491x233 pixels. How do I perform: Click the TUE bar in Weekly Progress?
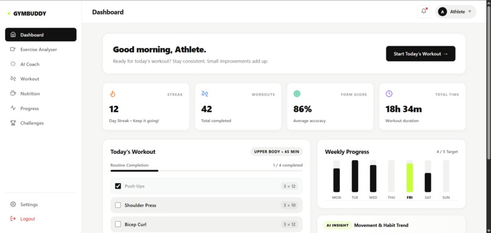pos(355,176)
